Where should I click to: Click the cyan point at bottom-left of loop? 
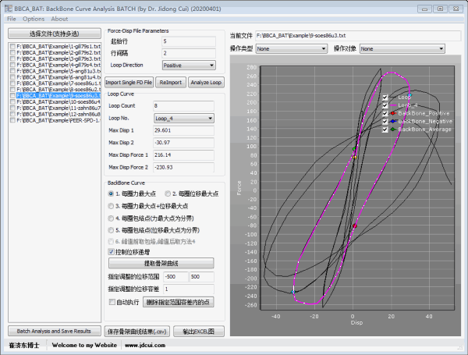click(x=293, y=292)
